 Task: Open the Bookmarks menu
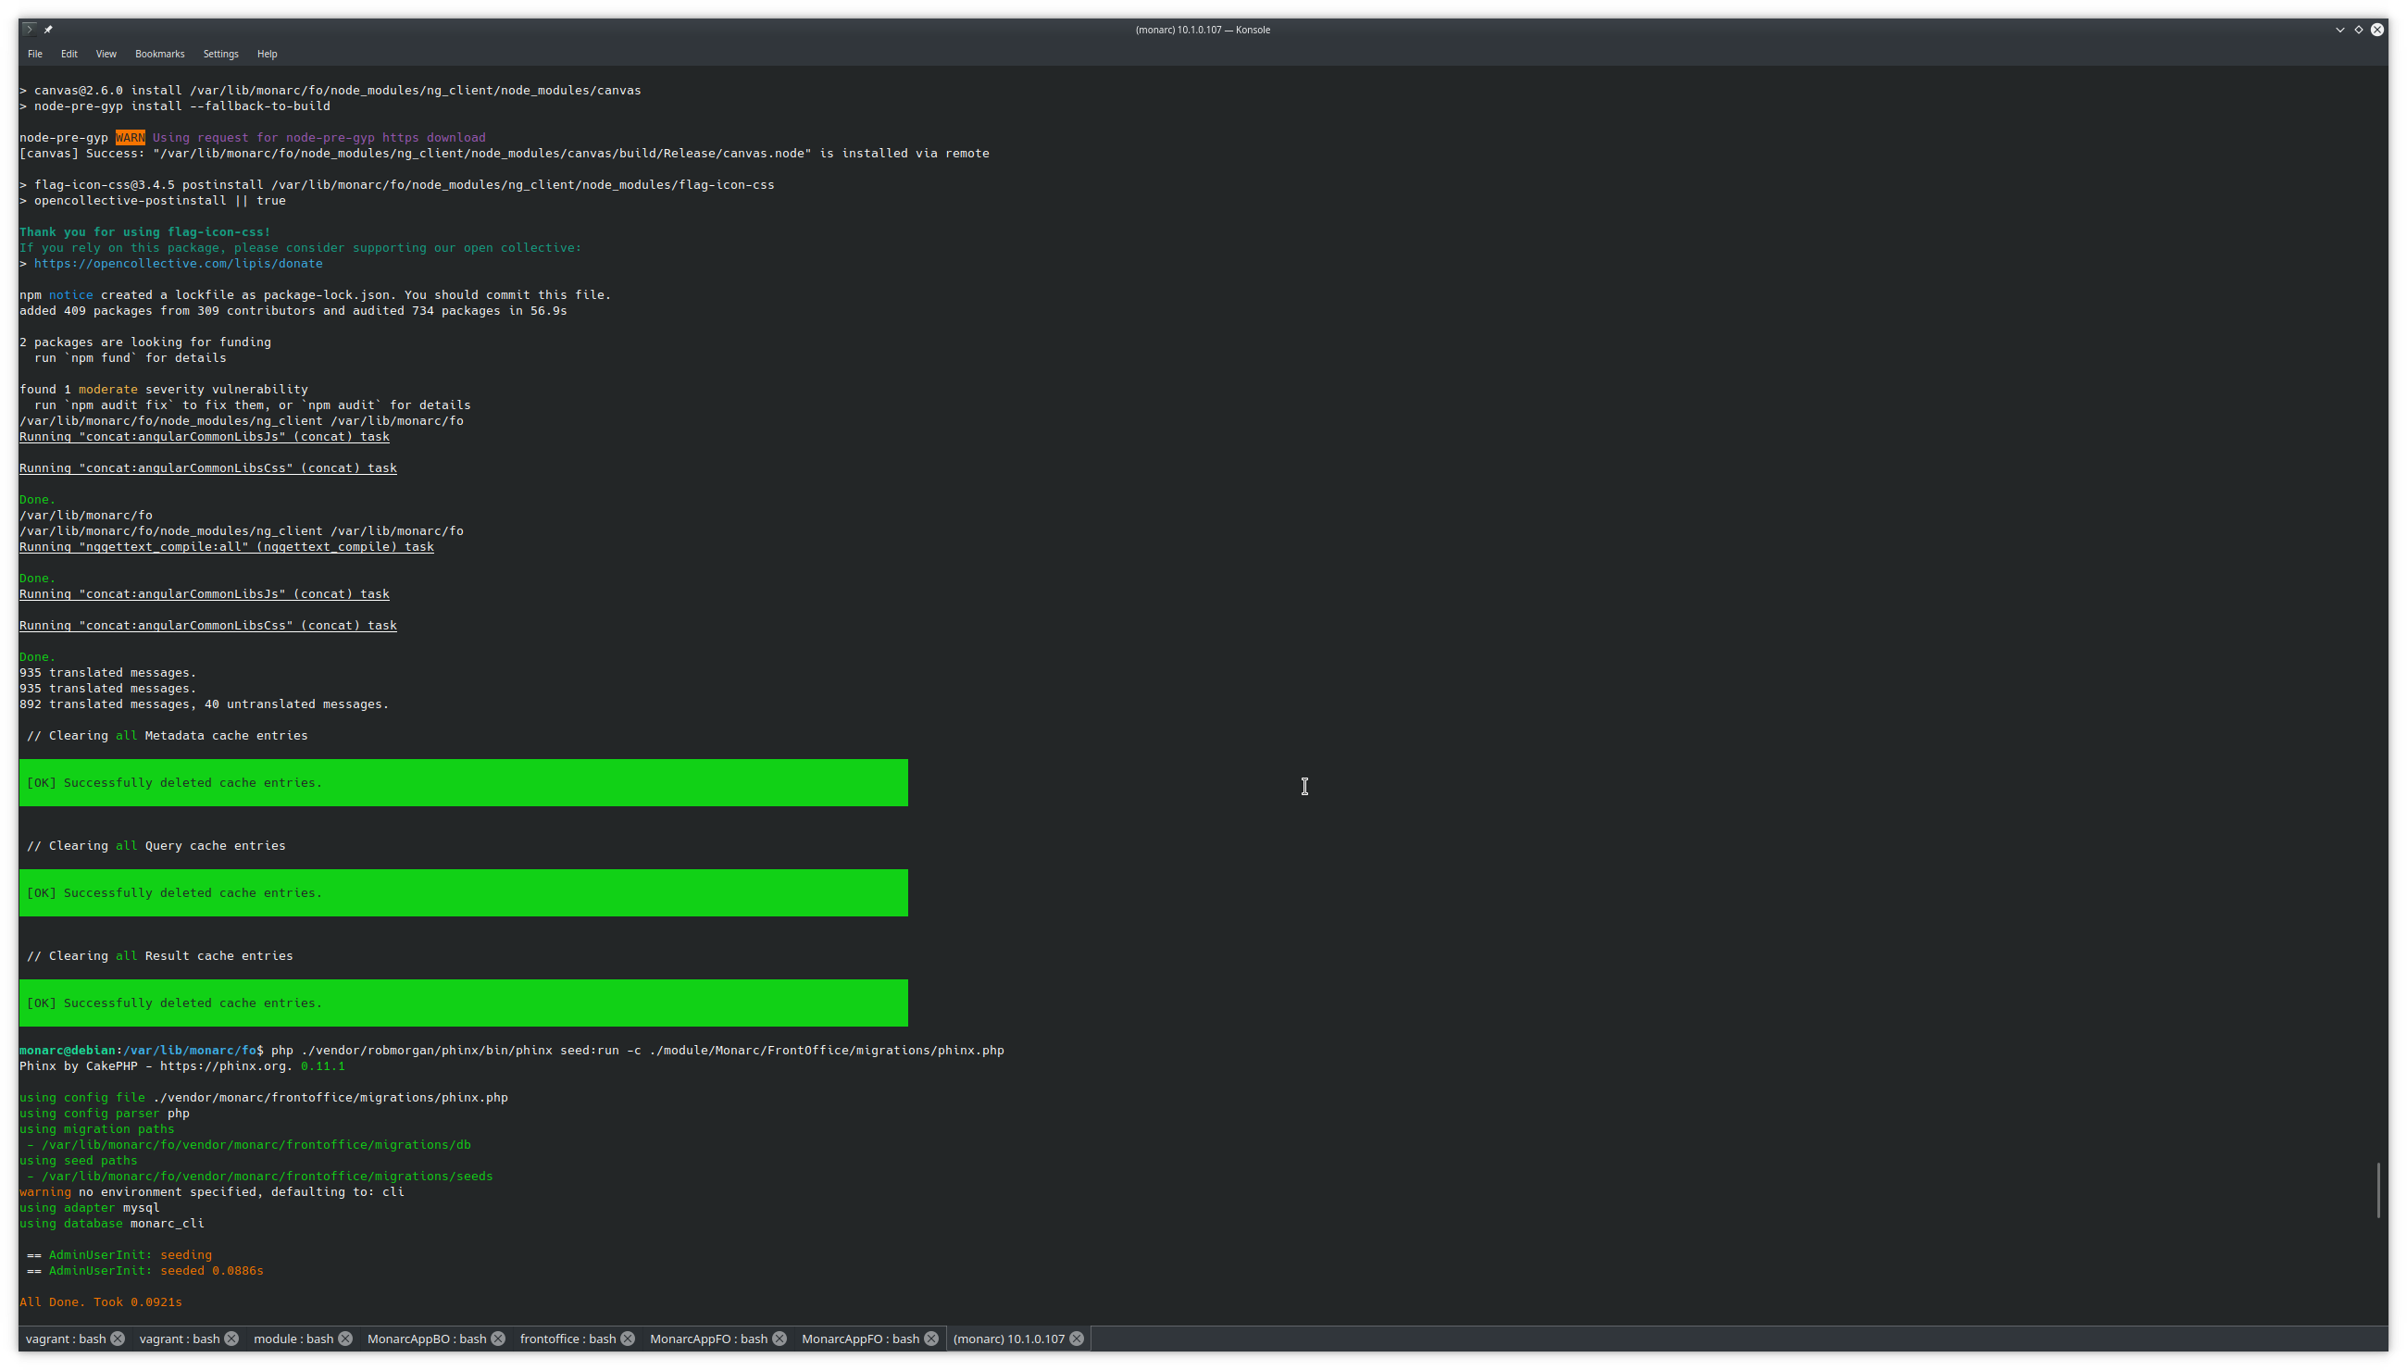[159, 54]
